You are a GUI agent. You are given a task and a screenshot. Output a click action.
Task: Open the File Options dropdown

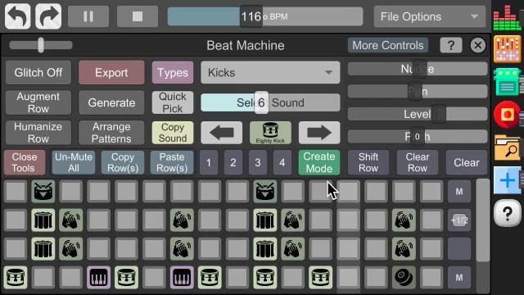429,16
